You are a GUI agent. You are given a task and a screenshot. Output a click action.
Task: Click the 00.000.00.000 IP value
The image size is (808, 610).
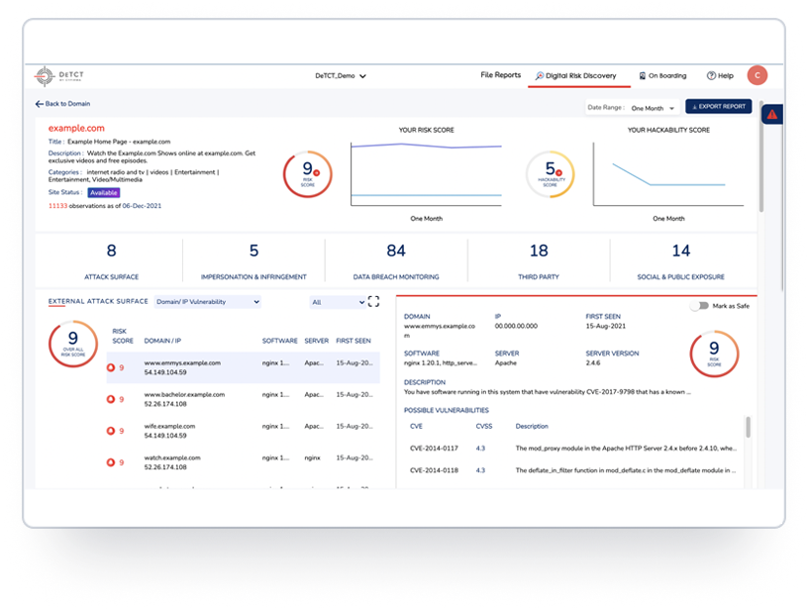(516, 326)
